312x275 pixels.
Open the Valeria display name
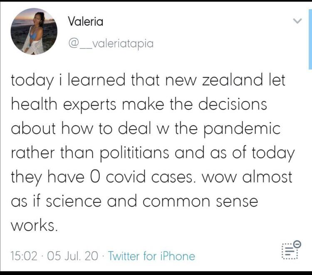[85, 22]
